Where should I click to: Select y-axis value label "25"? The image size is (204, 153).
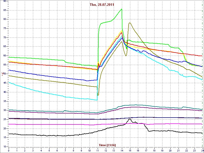pos(5,119)
